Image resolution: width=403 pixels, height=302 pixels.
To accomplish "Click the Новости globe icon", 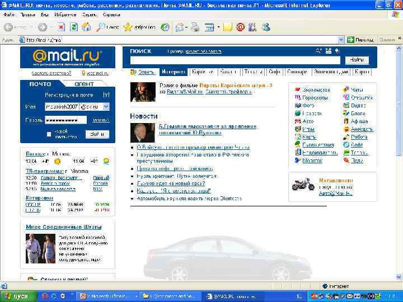I will 298,113.
